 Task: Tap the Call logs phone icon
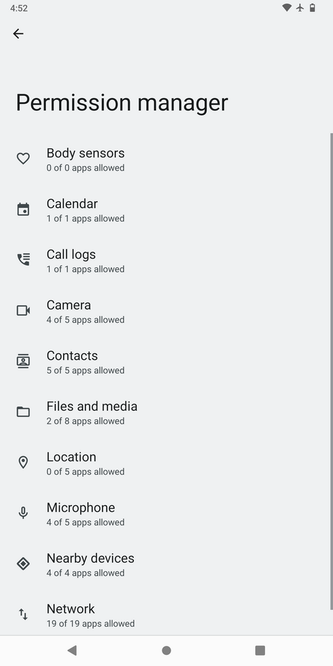(x=24, y=259)
